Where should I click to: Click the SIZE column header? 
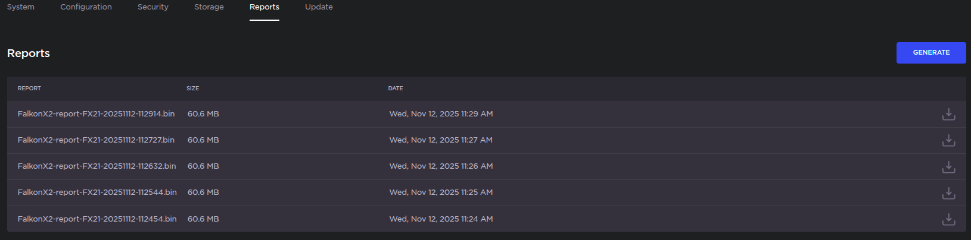[192, 89]
